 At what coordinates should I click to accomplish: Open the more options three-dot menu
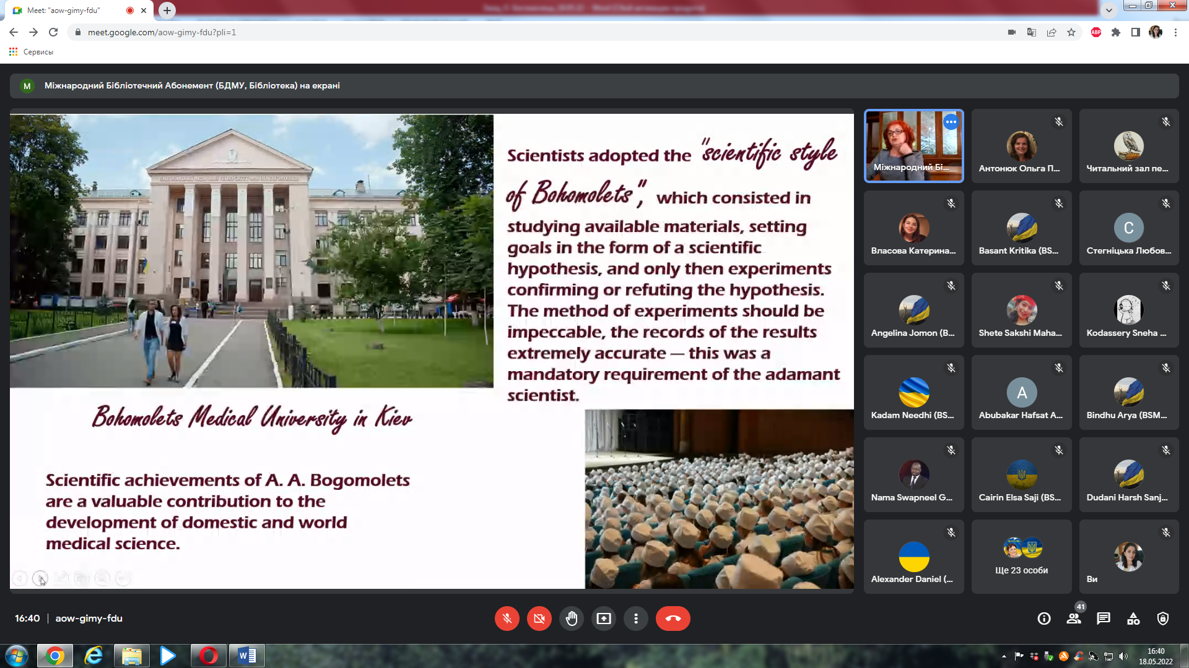(x=635, y=619)
